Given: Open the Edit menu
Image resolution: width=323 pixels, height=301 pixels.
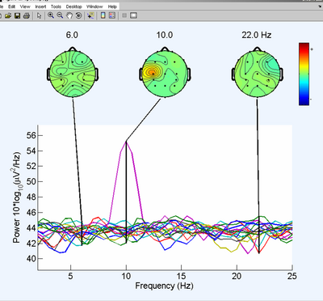Looking at the screenshot, I should [x=11, y=6].
